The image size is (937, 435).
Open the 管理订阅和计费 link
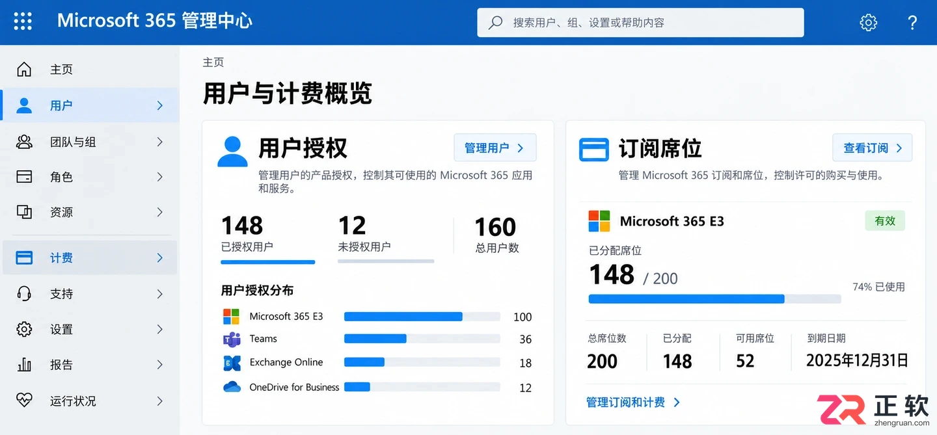[633, 402]
